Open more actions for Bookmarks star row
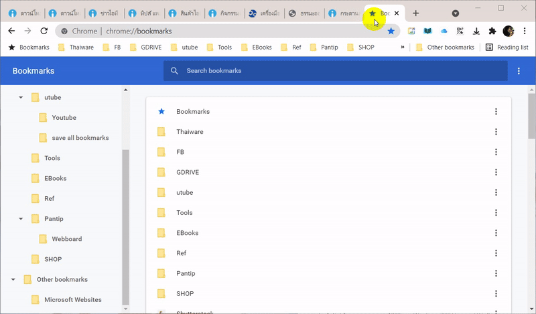The width and height of the screenshot is (536, 314). click(x=496, y=111)
